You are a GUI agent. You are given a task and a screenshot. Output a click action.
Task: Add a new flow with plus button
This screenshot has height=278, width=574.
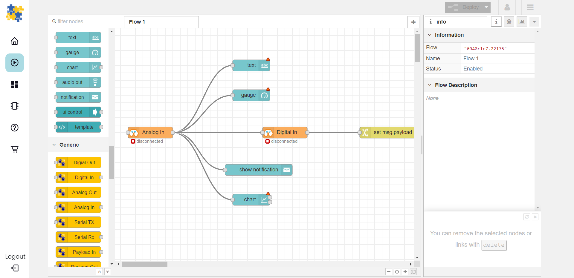[x=413, y=22]
